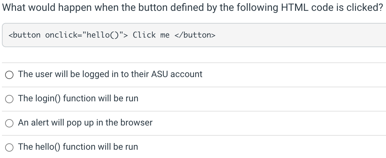Click the answer text 'The user will be logged in to their ASU account'
The height and width of the screenshot is (158, 386).
pos(110,74)
